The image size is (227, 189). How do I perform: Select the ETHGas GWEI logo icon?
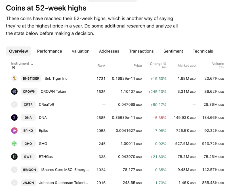pos(14,156)
